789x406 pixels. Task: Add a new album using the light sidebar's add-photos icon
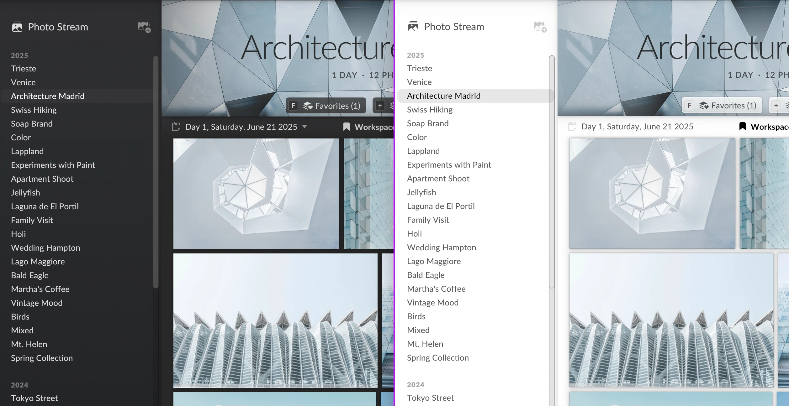click(x=541, y=27)
